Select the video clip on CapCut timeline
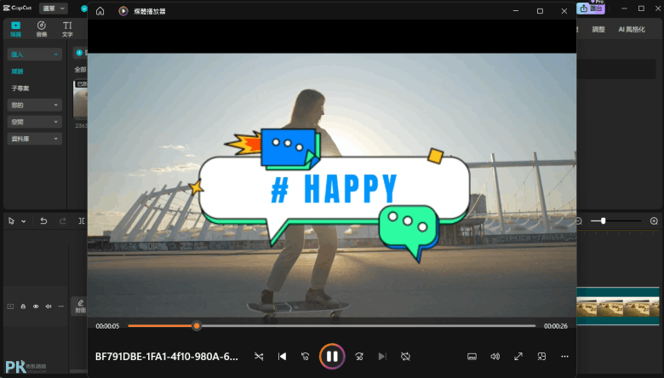Image resolution: width=664 pixels, height=378 pixels. [x=618, y=306]
